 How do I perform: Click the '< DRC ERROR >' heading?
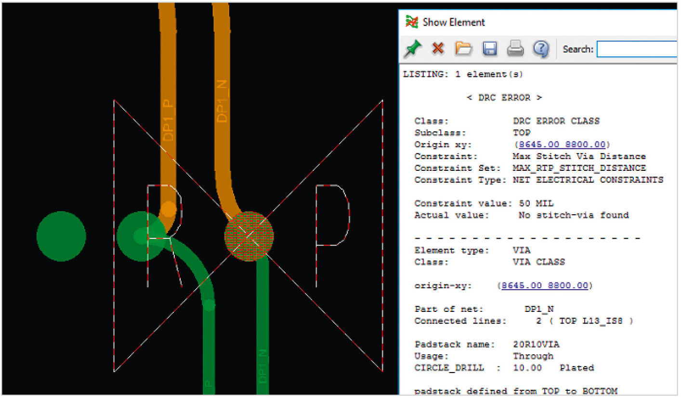tap(504, 98)
